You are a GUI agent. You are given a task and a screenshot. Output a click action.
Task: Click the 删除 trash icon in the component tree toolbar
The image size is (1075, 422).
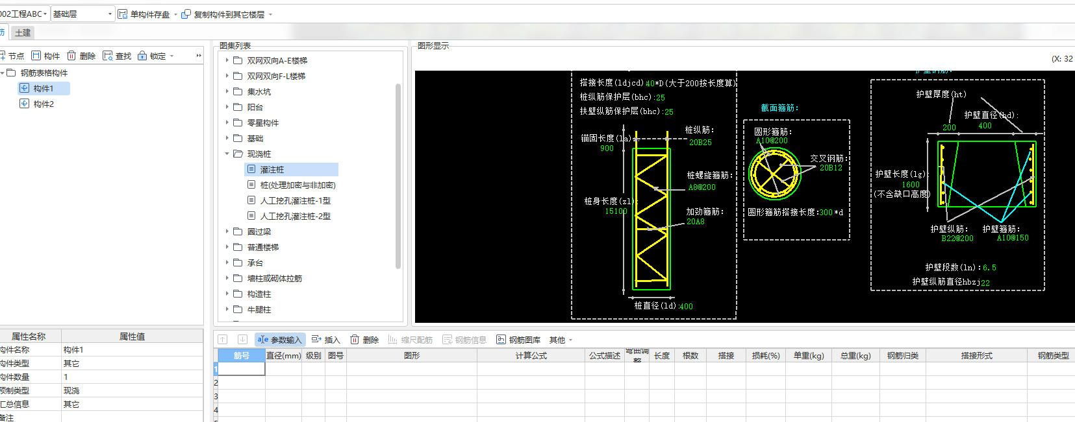(71, 56)
